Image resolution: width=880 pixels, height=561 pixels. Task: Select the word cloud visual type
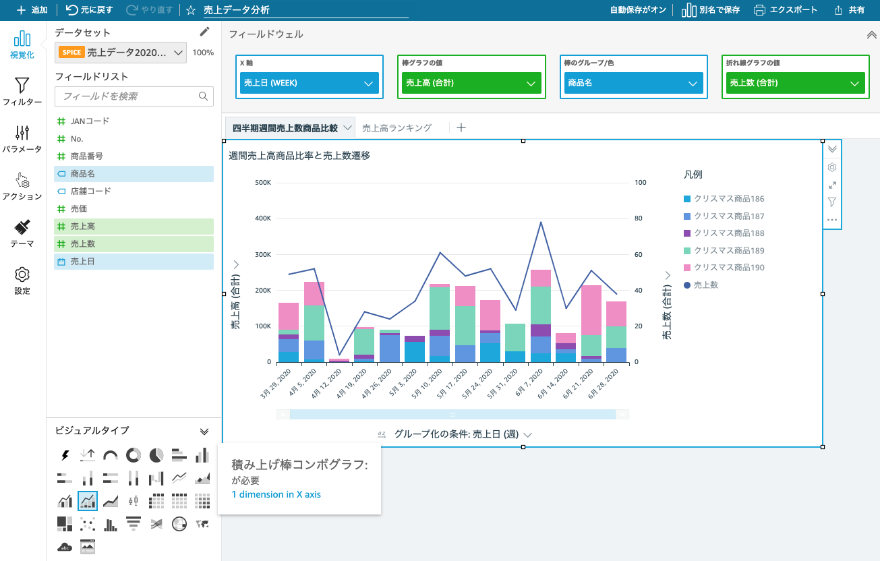click(x=65, y=546)
